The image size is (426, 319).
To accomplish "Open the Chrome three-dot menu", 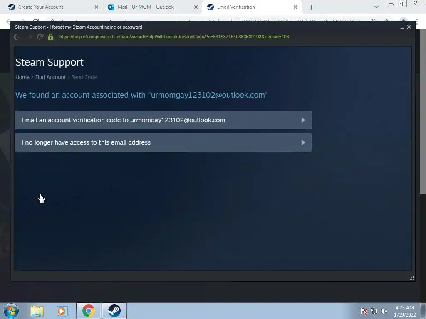I will click(417, 22).
